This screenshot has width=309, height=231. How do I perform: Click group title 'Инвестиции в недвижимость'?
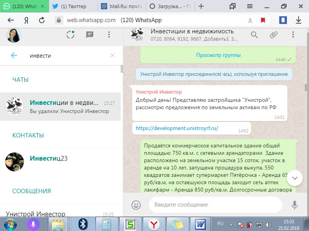pyautogui.click(x=192, y=31)
